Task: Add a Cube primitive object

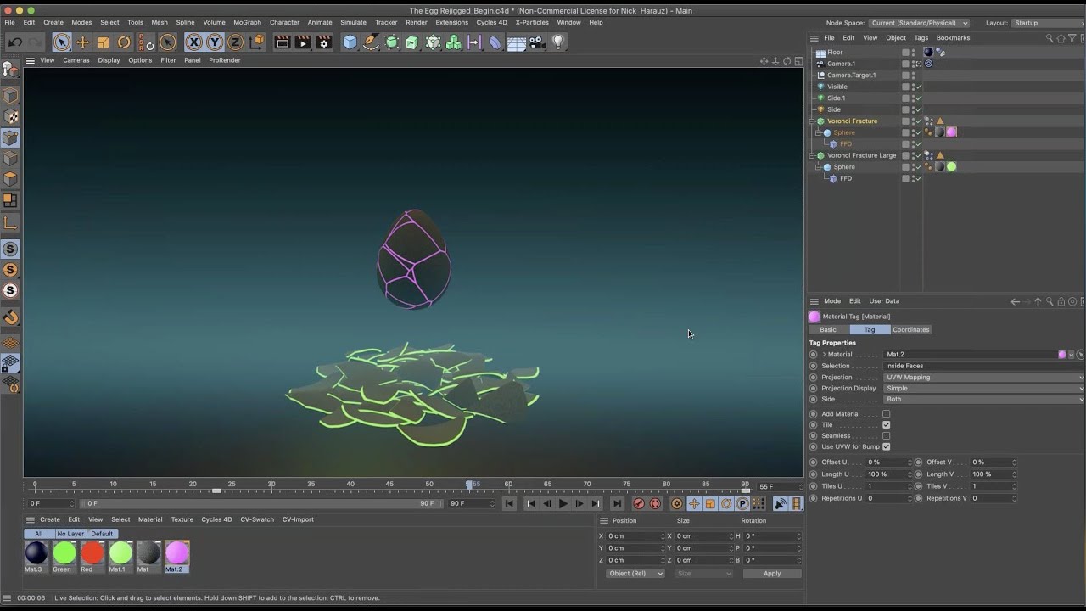Action: pyautogui.click(x=350, y=42)
